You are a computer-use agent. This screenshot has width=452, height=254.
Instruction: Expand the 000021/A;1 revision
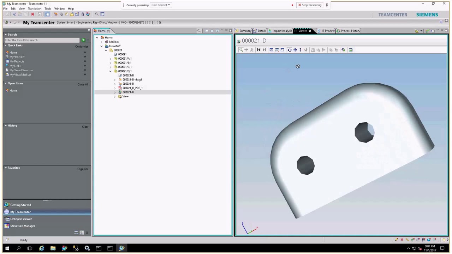coord(110,59)
